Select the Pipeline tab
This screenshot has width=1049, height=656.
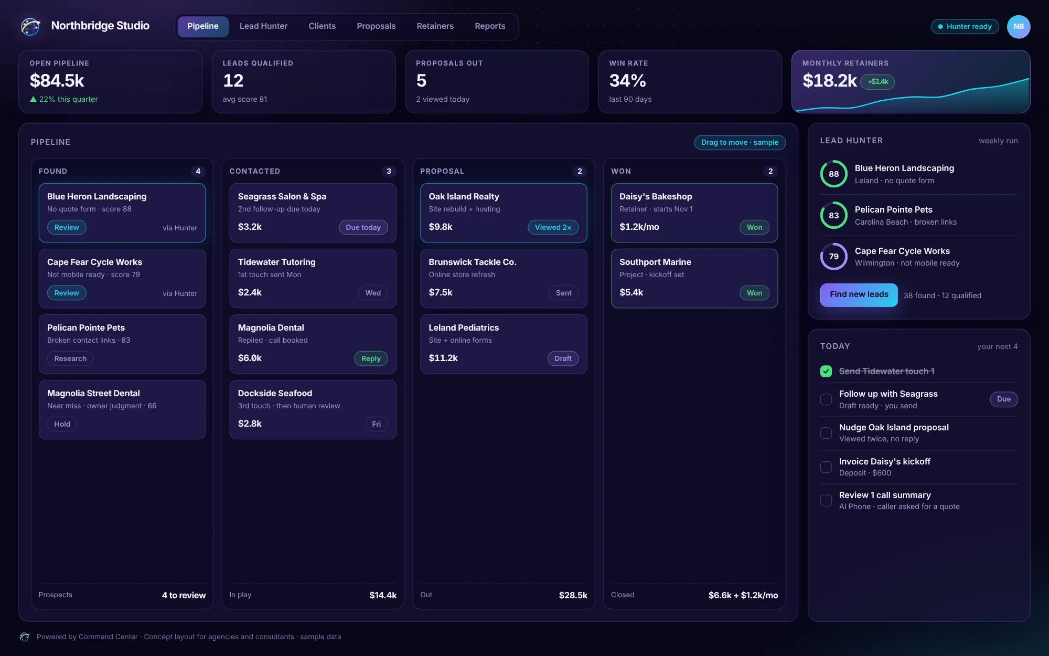(203, 26)
